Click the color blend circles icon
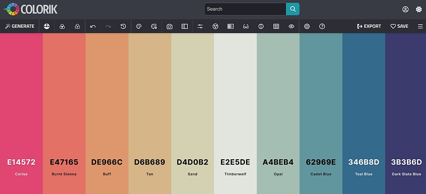This screenshot has height=194, width=426. click(77, 26)
